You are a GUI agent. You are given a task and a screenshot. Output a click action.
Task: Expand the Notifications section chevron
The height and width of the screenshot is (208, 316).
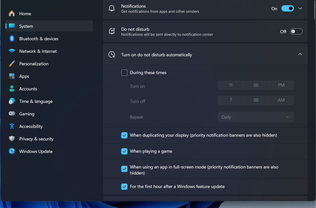coord(300,8)
